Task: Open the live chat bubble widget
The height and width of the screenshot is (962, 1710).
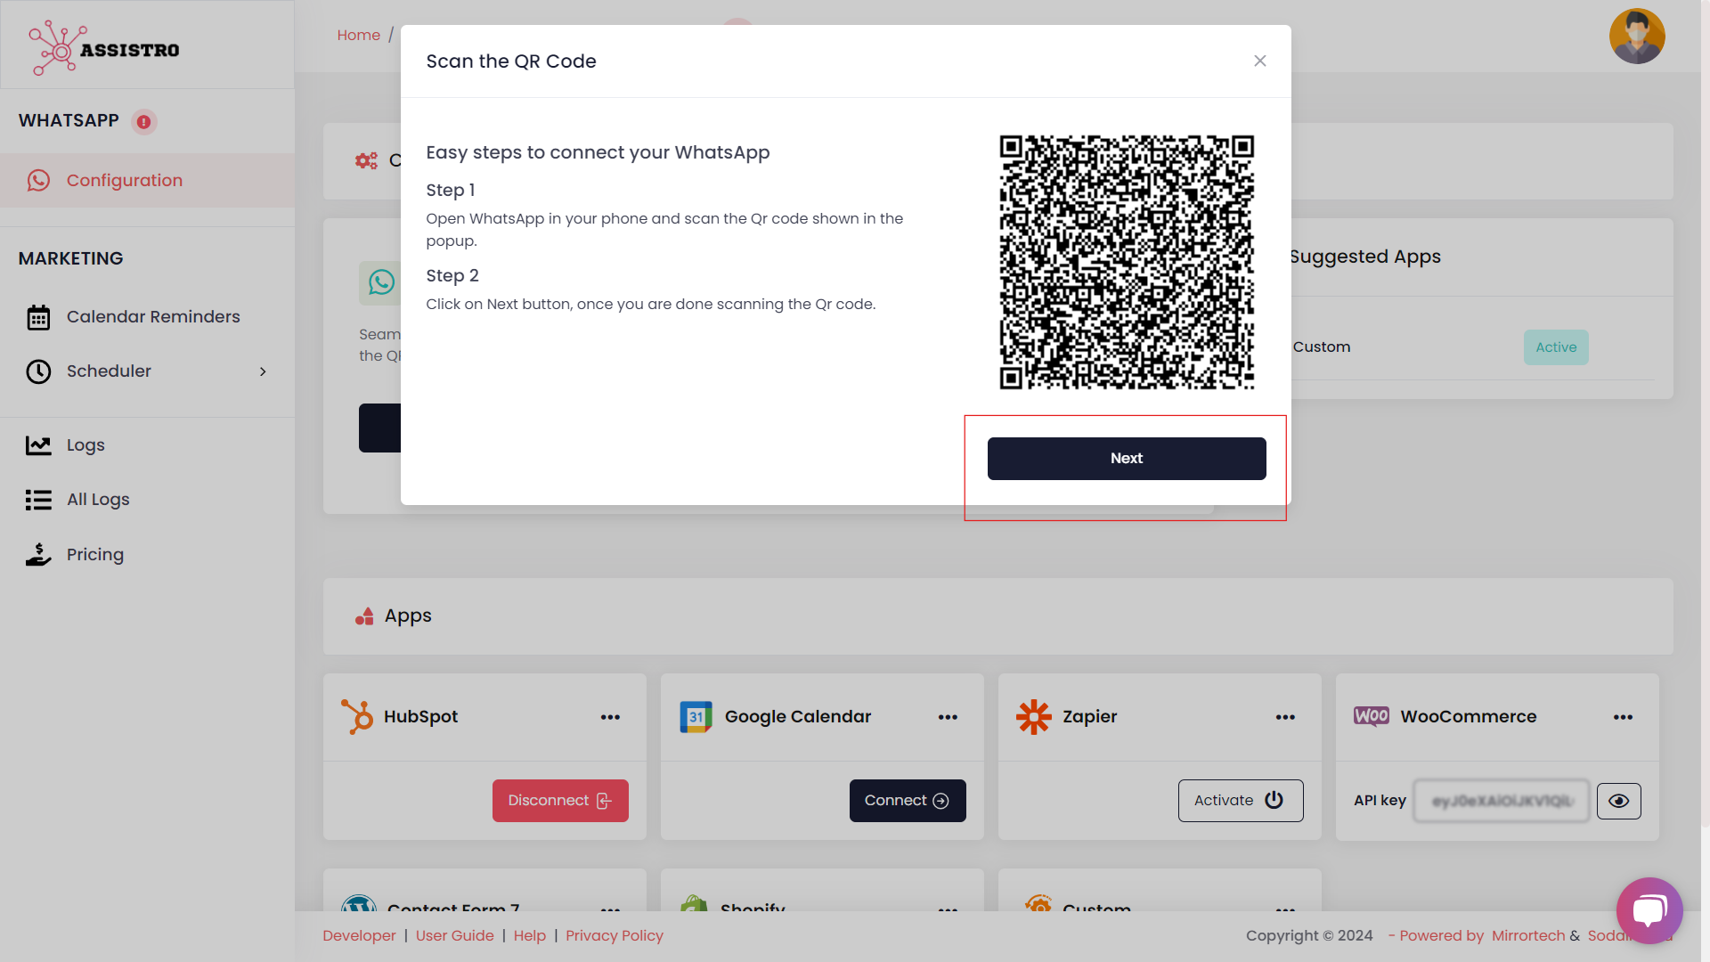Action: [1649, 910]
